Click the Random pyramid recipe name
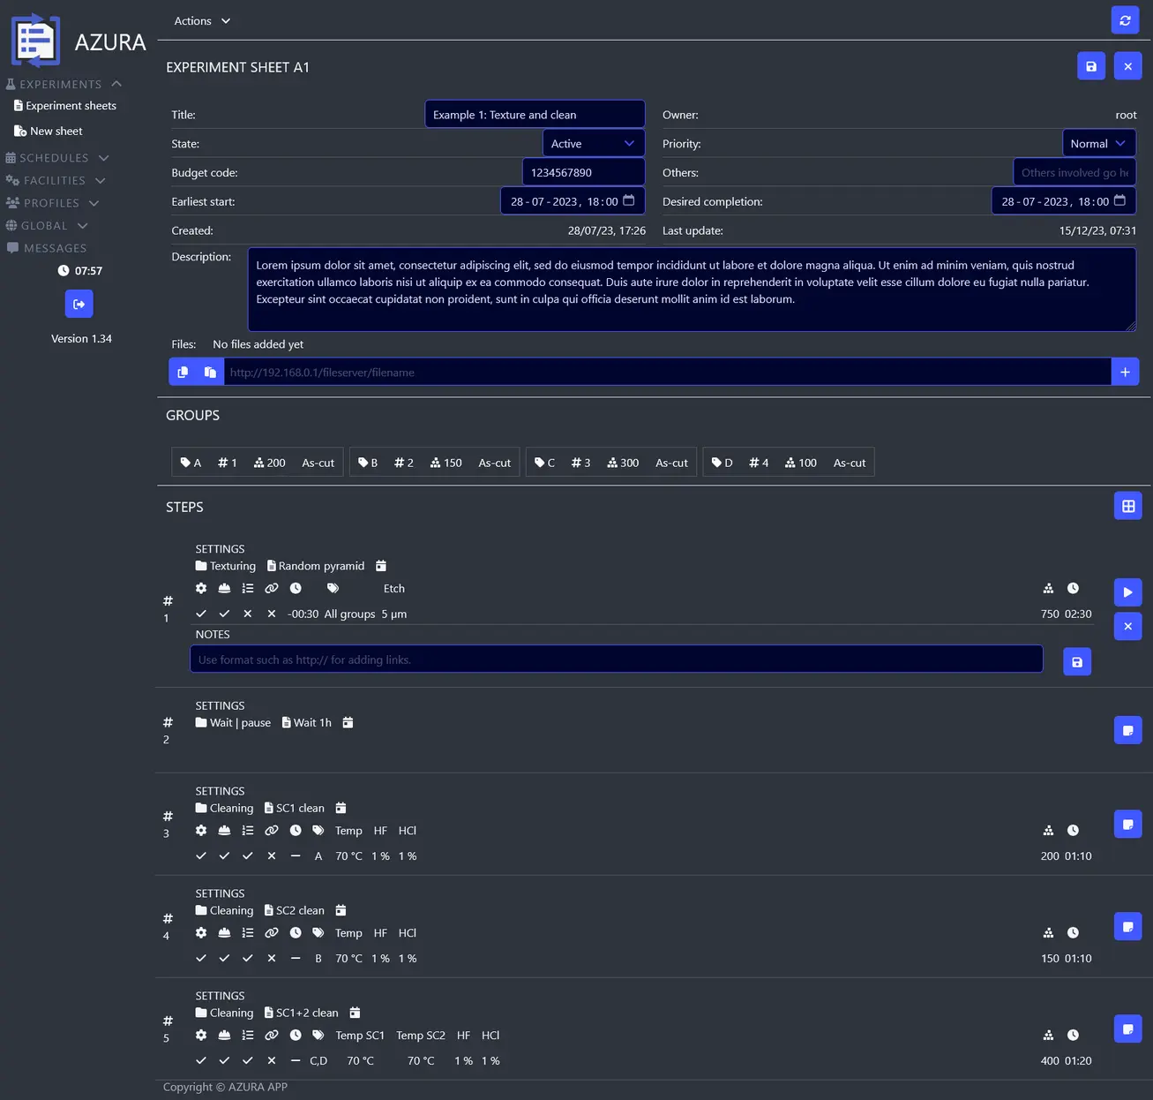Image resolution: width=1153 pixels, height=1100 pixels. 316,566
